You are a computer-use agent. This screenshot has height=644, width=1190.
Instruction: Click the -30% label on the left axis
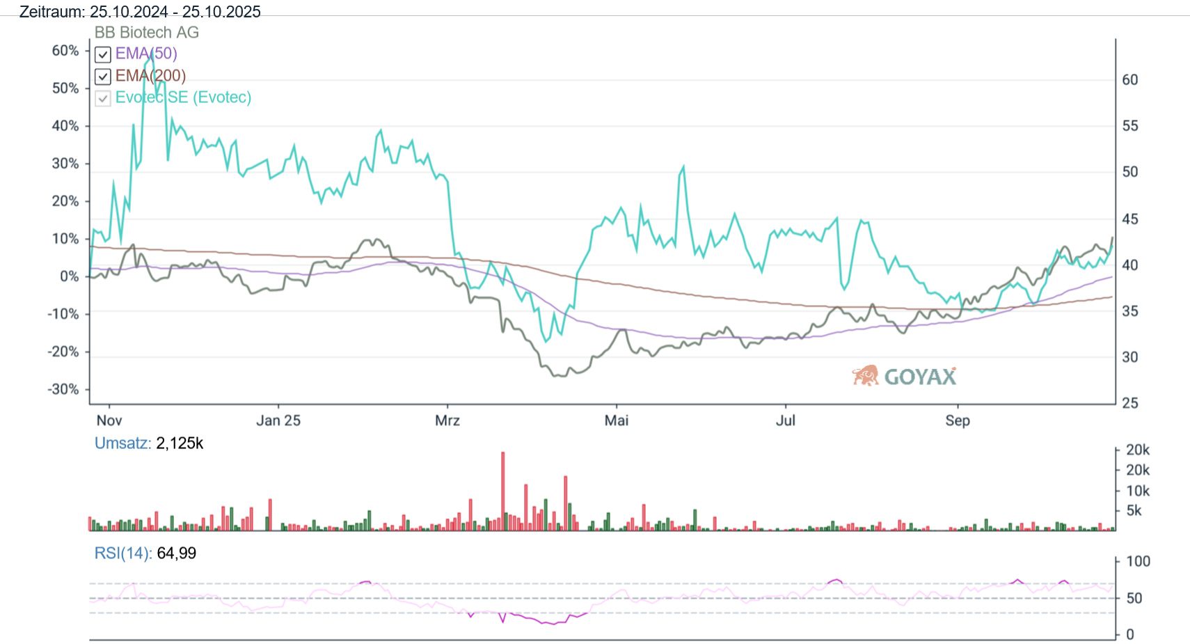coord(63,389)
